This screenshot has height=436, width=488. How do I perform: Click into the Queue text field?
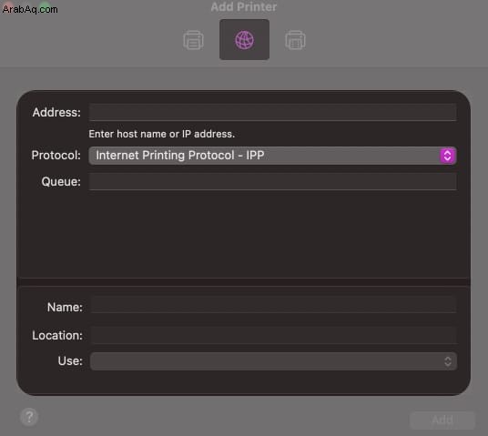(272, 181)
